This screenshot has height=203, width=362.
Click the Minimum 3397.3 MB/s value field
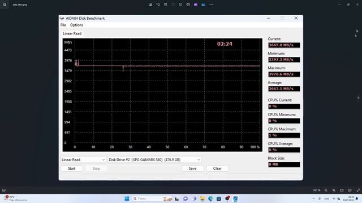click(284, 60)
